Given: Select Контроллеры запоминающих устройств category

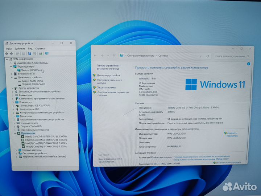Looking at the screenshot, I should tap(42, 113).
